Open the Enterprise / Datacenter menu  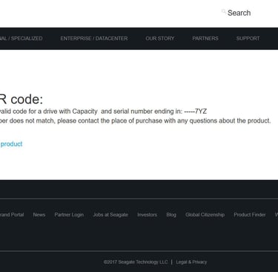click(94, 39)
